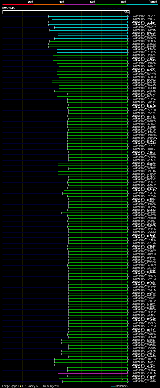Click the AV559450 query name

(9, 8)
